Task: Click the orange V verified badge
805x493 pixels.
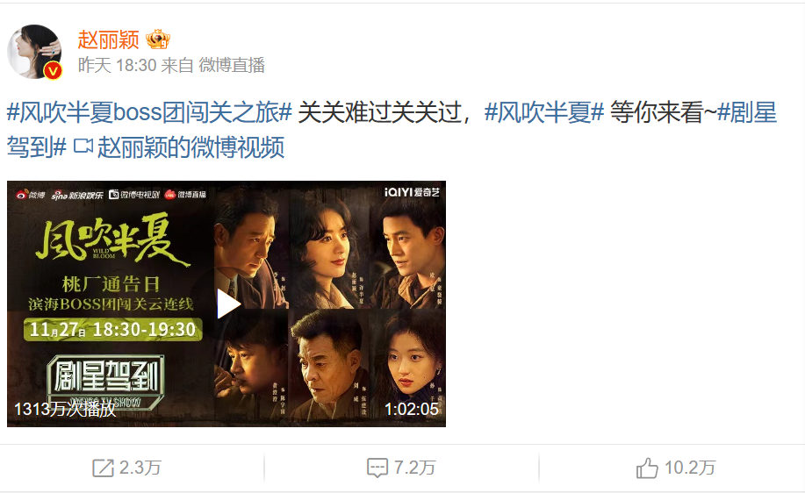Action: [53, 70]
